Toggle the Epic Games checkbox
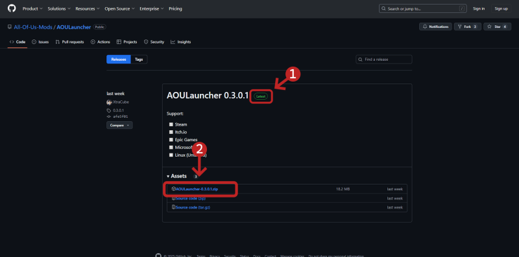This screenshot has width=519, height=257. tap(171, 140)
